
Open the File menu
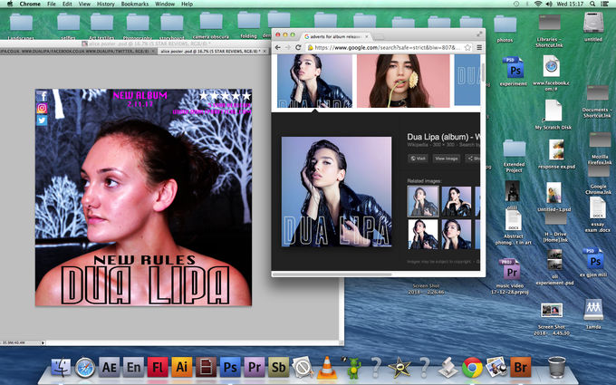tap(52, 4)
